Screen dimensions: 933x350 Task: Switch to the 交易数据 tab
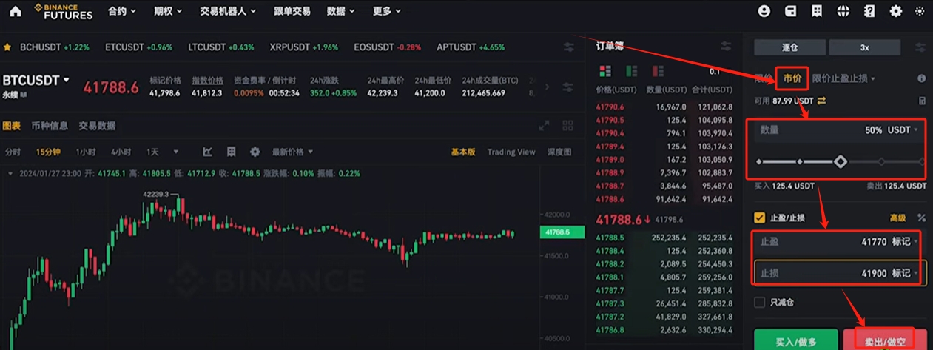click(97, 126)
